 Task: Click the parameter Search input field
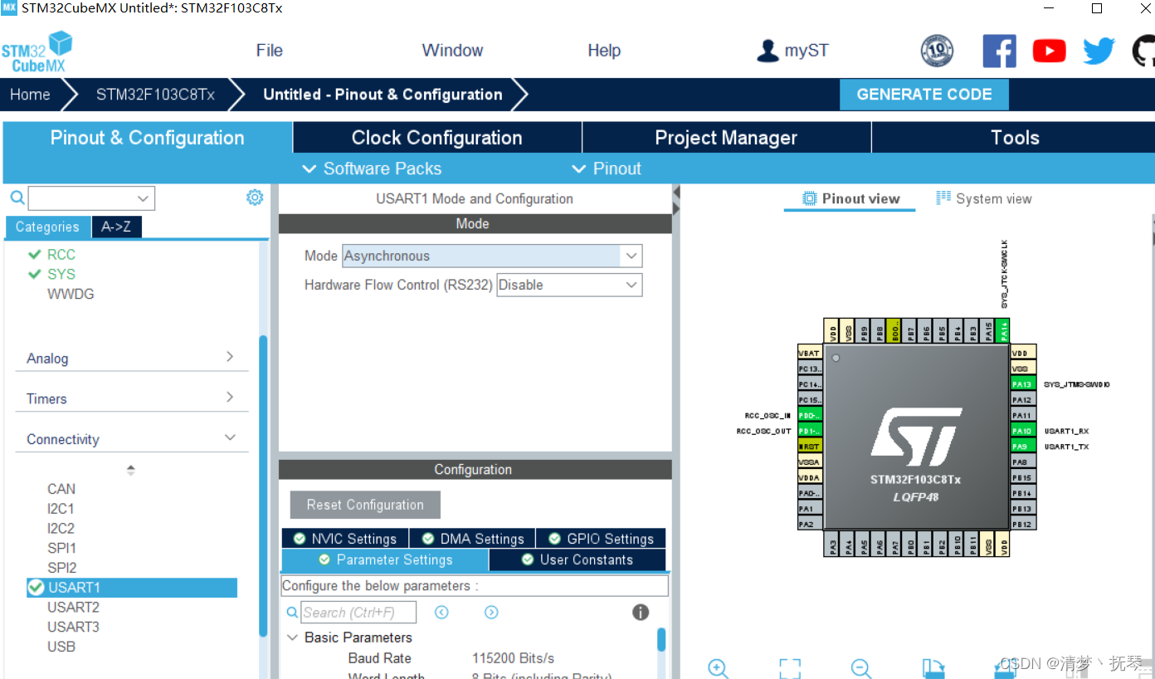pyautogui.click(x=358, y=613)
